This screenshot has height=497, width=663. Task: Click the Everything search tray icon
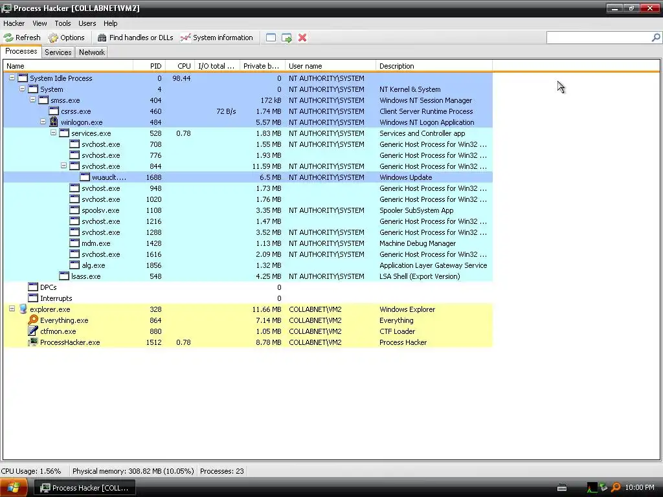tap(616, 488)
